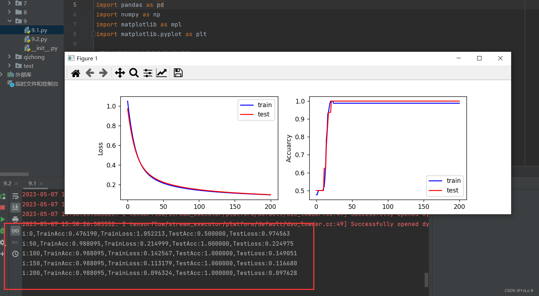Select the qizhong folder row

point(32,57)
